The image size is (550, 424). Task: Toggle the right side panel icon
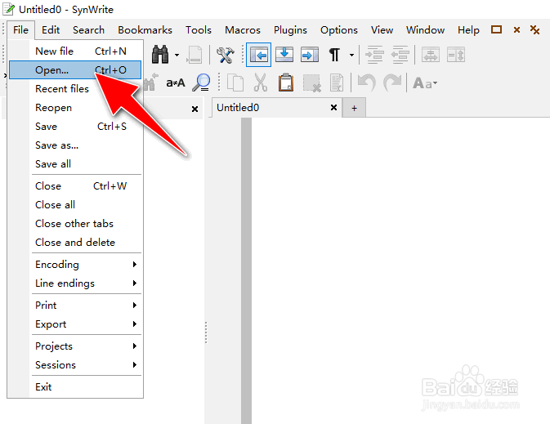click(310, 55)
